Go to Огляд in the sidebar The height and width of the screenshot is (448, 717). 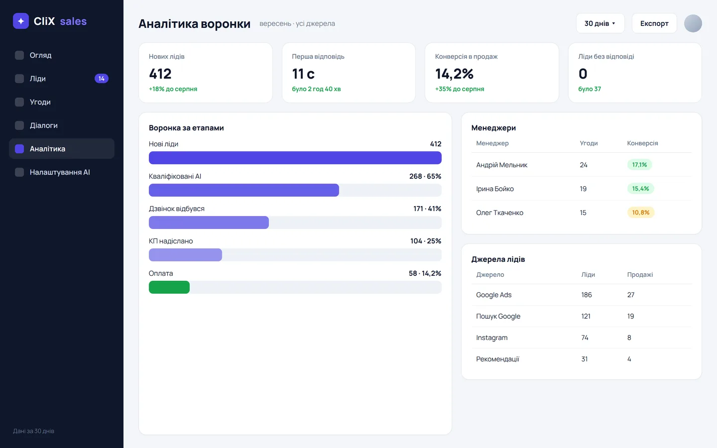(x=62, y=55)
